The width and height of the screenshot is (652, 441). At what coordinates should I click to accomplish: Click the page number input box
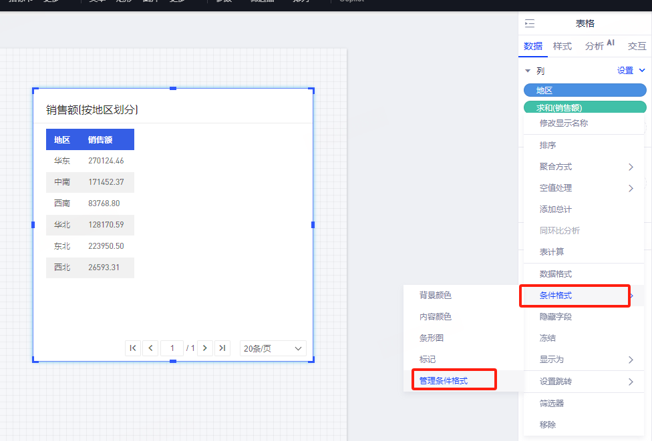click(172, 348)
